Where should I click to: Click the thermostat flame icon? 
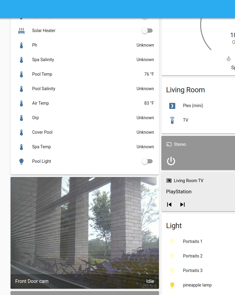(x=229, y=58)
